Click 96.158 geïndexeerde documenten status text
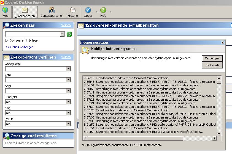Viewport: 232px width, 154px height. tap(122, 145)
